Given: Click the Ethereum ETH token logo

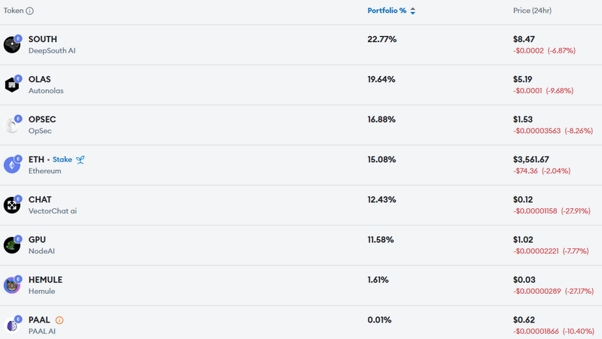Looking at the screenshot, I should (x=12, y=165).
